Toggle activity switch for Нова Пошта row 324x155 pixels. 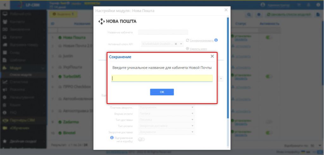coord(269,38)
